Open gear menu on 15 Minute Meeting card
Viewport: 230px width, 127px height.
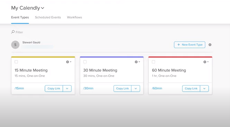point(68,62)
